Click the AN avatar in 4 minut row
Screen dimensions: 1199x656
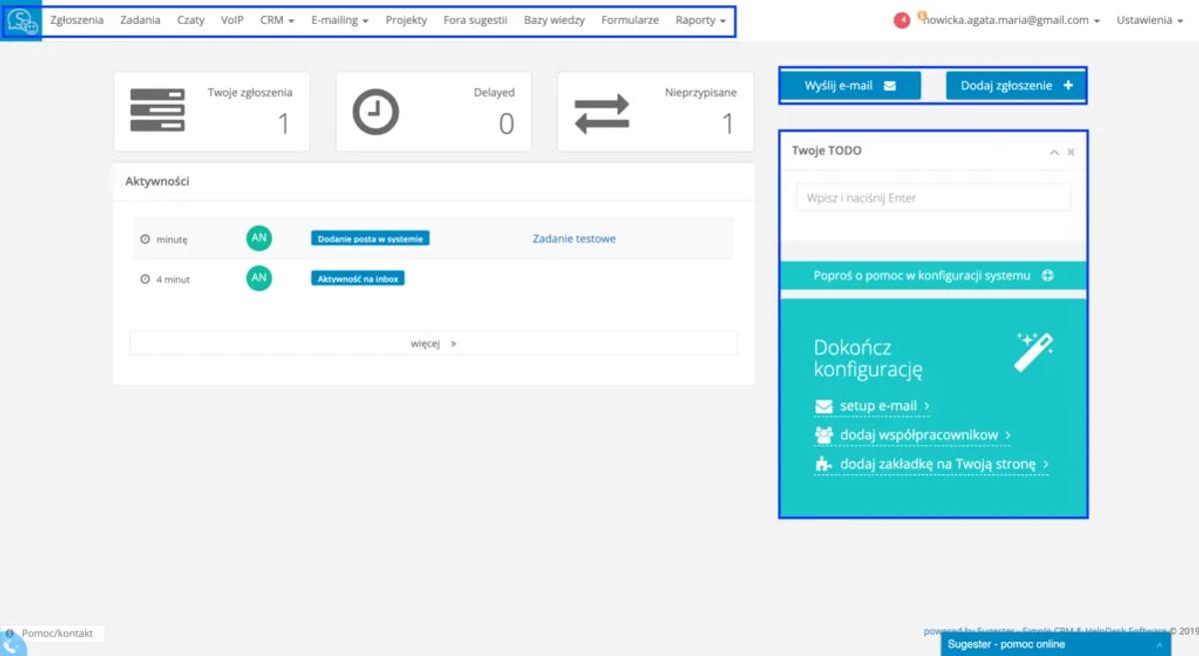[259, 279]
